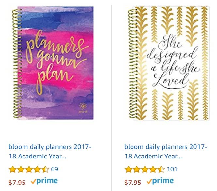Click the gold spiral binding of right planner
Screen dimensions: 217x191
(132, 63)
